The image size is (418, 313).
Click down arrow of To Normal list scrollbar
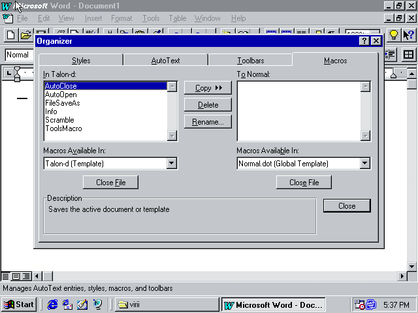click(365, 136)
